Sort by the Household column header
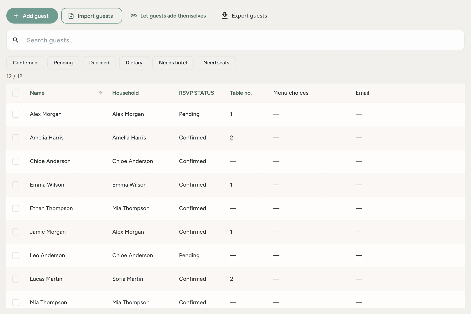 click(125, 93)
